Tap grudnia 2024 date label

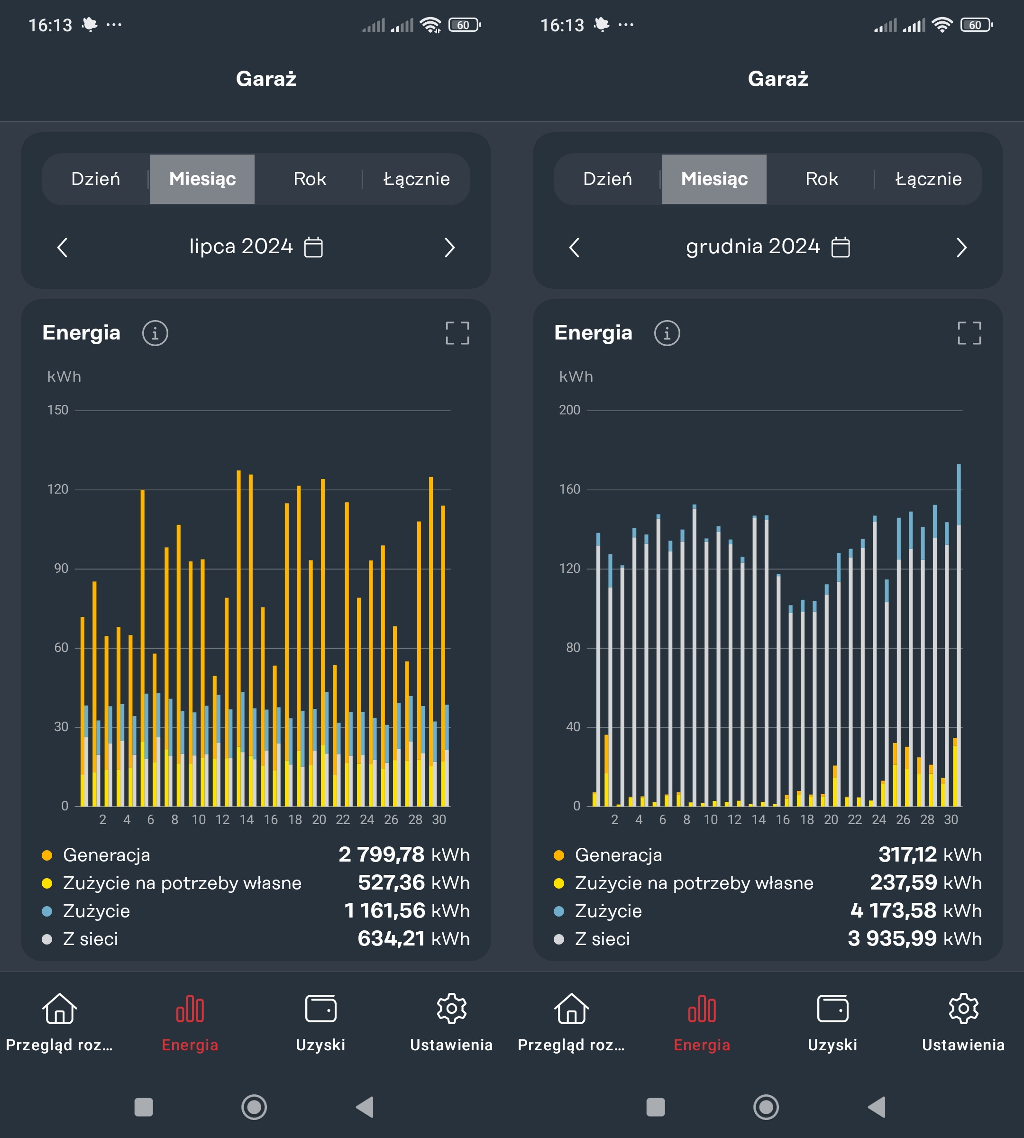click(752, 247)
